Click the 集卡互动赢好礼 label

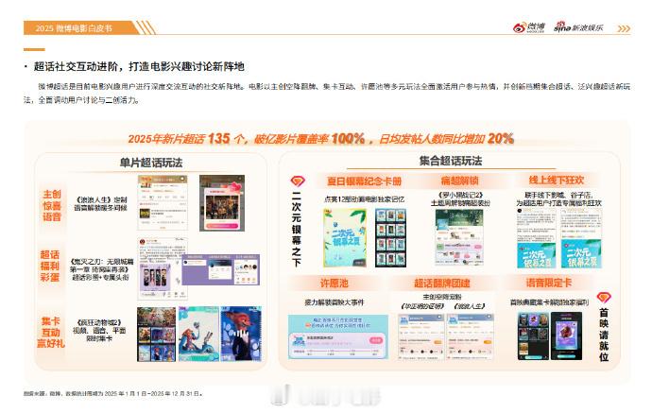click(51, 333)
